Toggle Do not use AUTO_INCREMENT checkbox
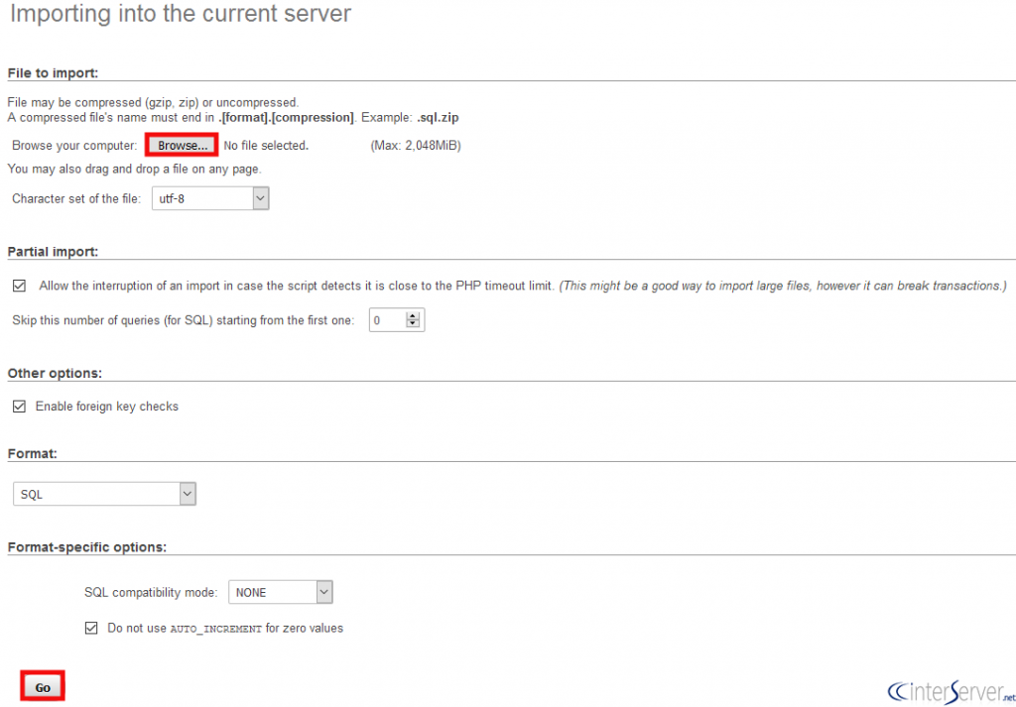 pyautogui.click(x=92, y=628)
